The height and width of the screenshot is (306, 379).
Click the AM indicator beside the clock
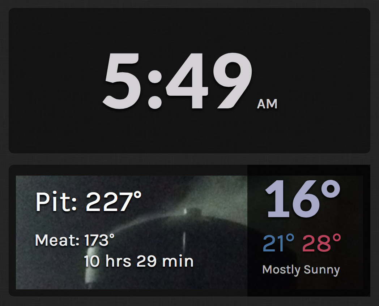pos(267,104)
